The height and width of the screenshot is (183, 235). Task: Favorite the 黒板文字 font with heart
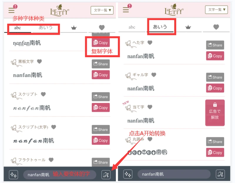coord(39,61)
